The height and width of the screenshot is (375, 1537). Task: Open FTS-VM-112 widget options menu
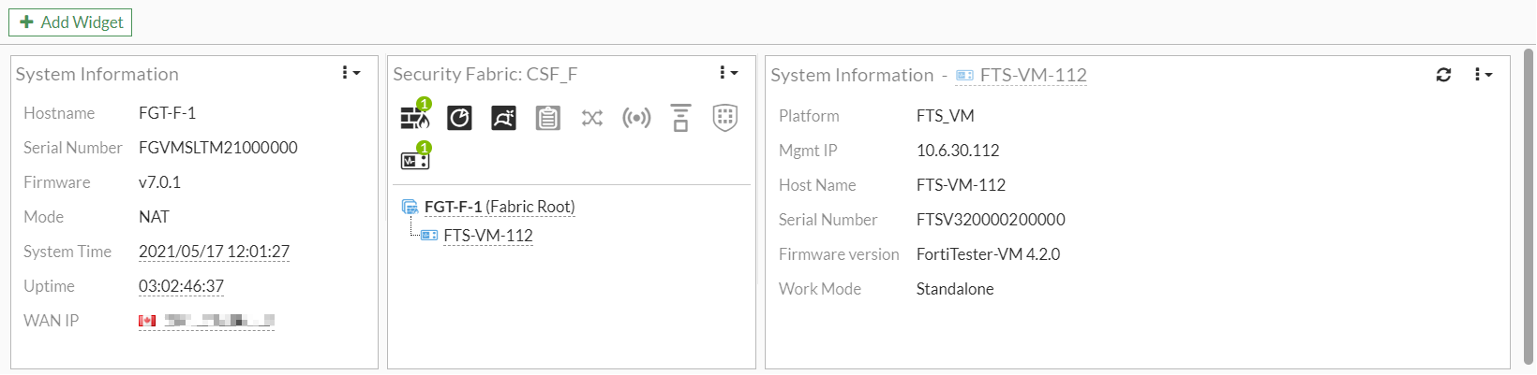pyautogui.click(x=1483, y=75)
